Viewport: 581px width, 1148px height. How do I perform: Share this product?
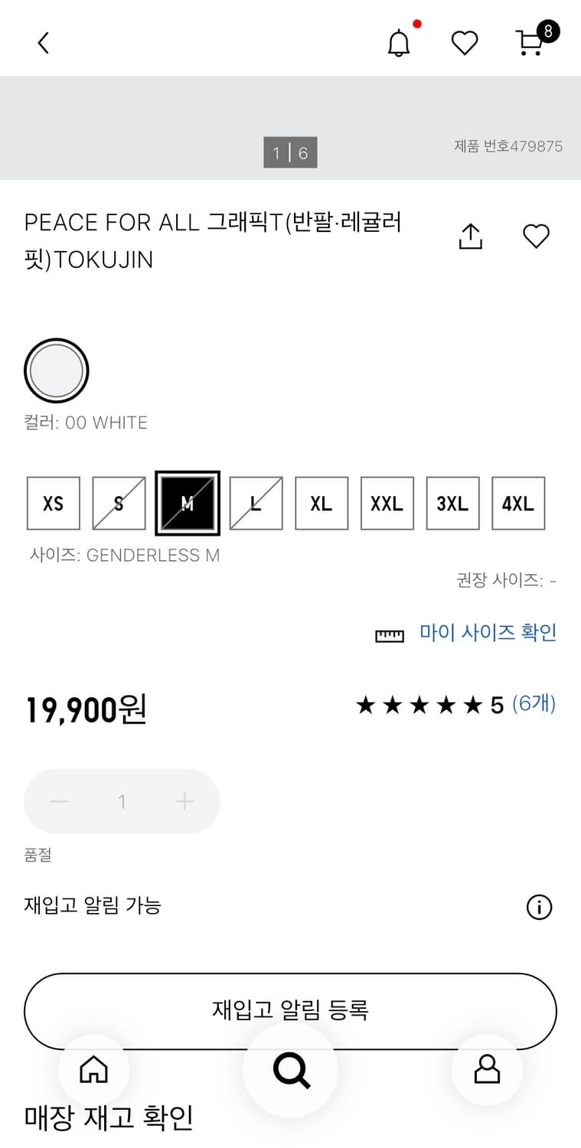470,236
